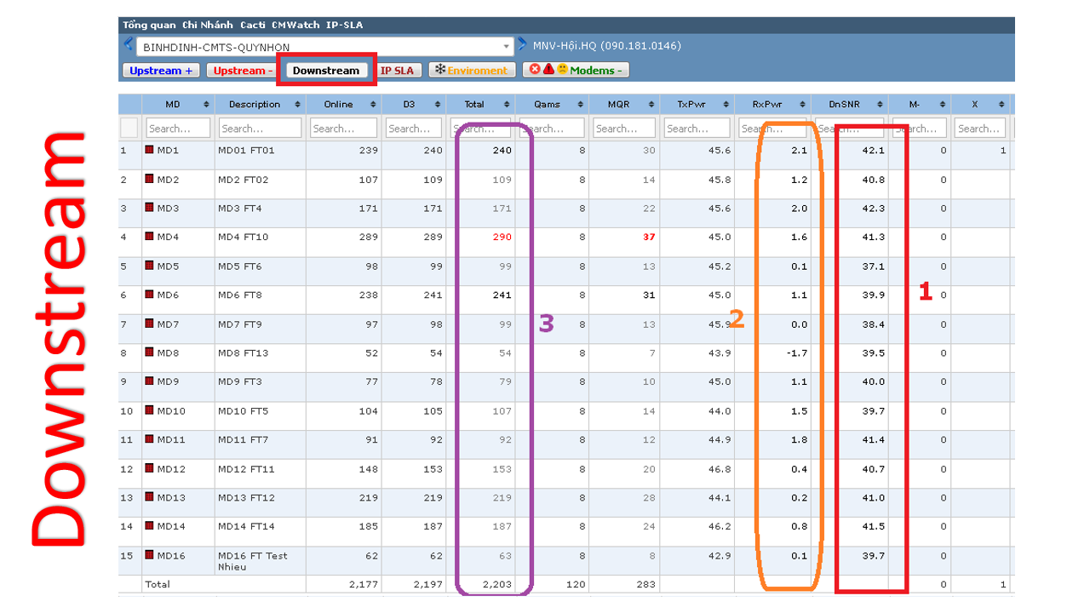Sort table by RxPwr column header
The width and height of the screenshot is (1090, 613).
pyautogui.click(x=772, y=104)
